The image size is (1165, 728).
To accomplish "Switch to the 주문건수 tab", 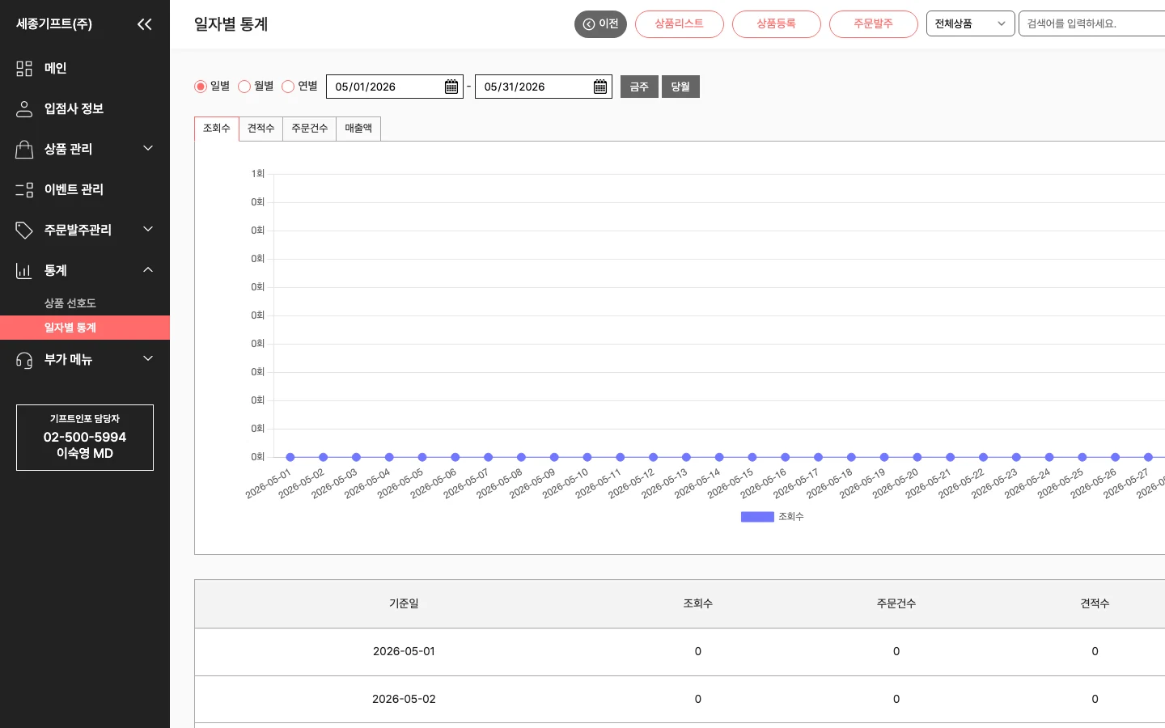I will click(310, 129).
